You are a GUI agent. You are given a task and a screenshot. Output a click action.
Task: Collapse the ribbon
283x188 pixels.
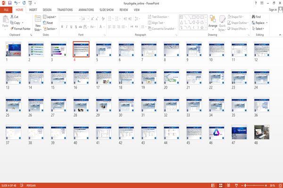click(x=280, y=35)
